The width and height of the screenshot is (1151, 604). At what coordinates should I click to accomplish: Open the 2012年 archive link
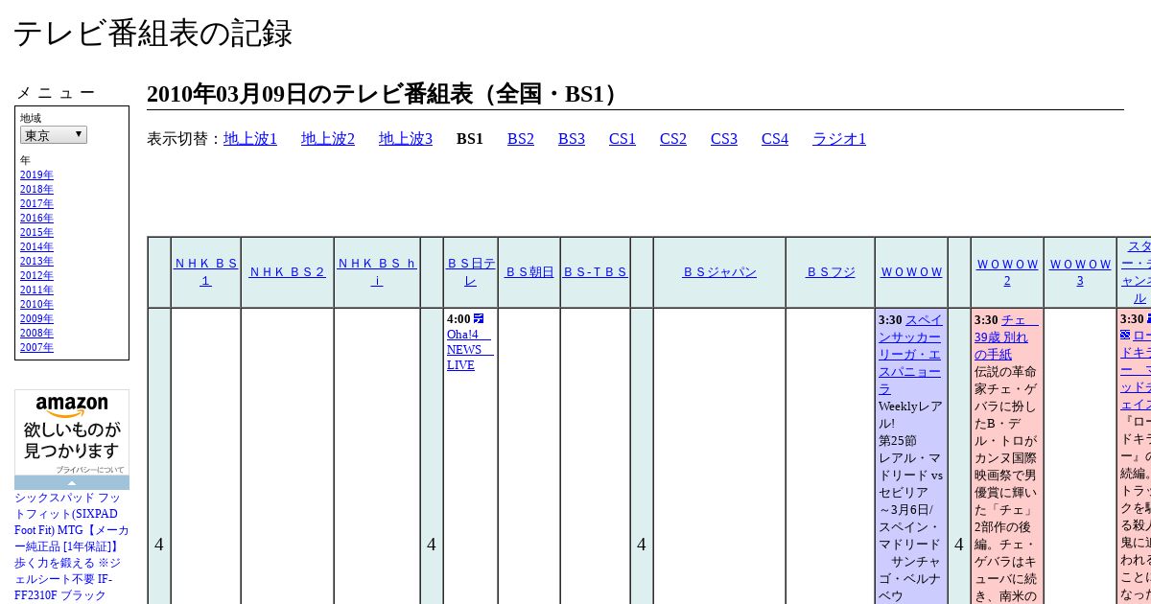coord(36,276)
